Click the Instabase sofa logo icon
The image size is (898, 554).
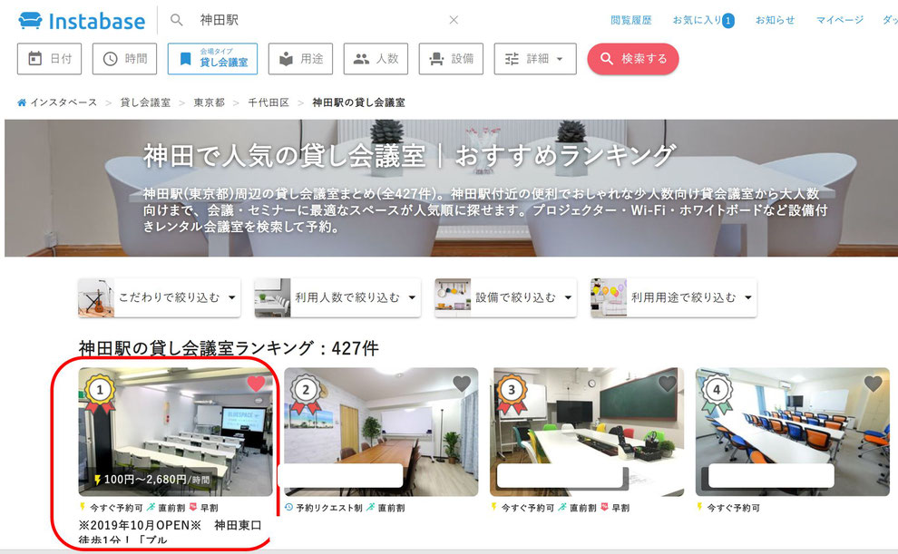coord(30,21)
